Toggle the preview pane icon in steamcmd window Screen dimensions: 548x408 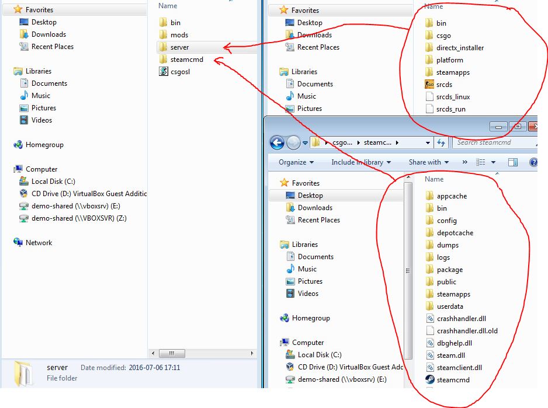click(x=513, y=162)
